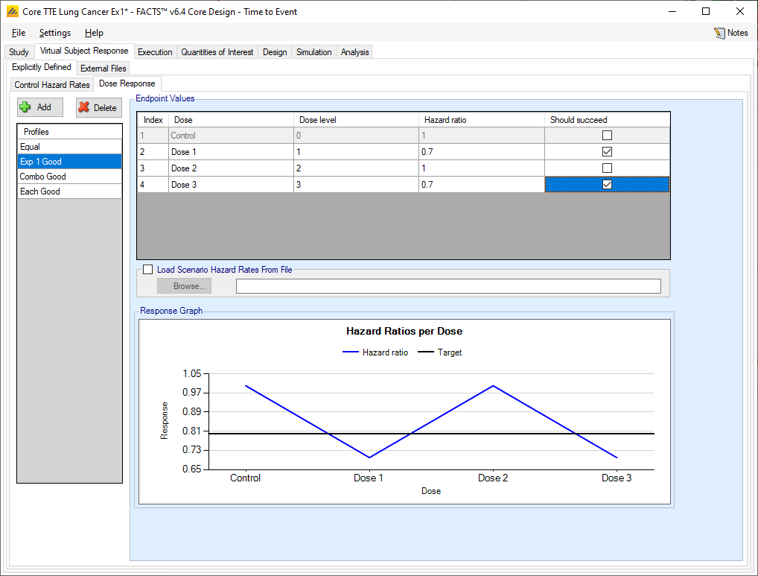Open Notes via the notepad icon
This screenshot has height=576, width=758.
click(x=719, y=33)
